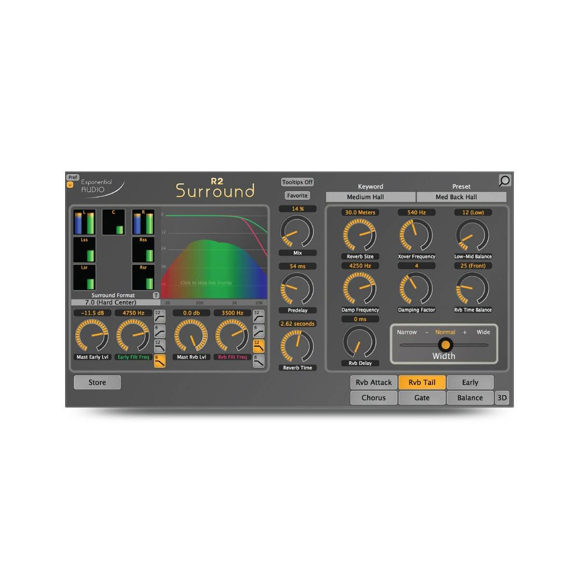This screenshot has width=579, height=579.
Task: Click the plus button in the Width panel
Action: tap(465, 332)
